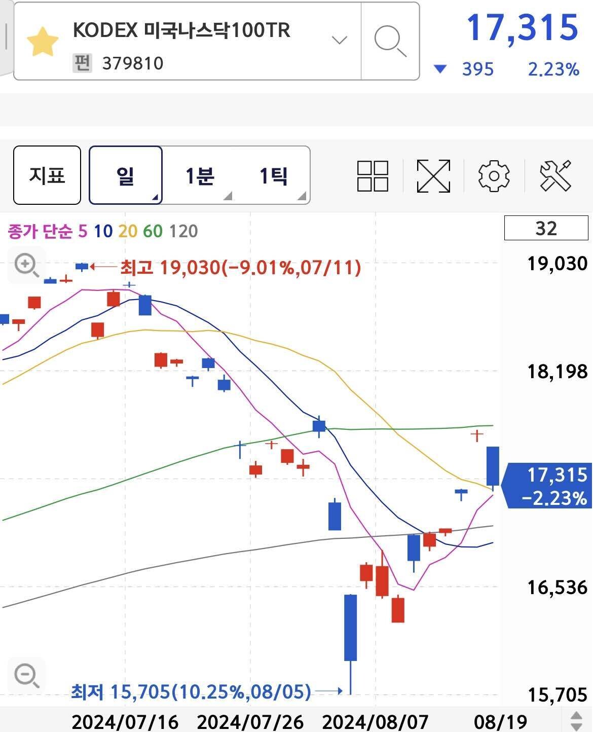The height and width of the screenshot is (732, 593).
Task: Open the chart settings gear
Action: (494, 176)
